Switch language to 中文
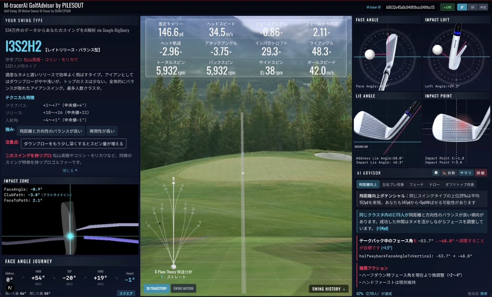The image size is (492, 297). pyautogui.click(x=483, y=7)
